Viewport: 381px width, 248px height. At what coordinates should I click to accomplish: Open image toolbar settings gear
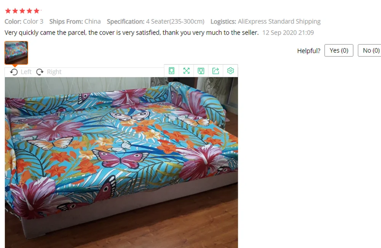[230, 71]
